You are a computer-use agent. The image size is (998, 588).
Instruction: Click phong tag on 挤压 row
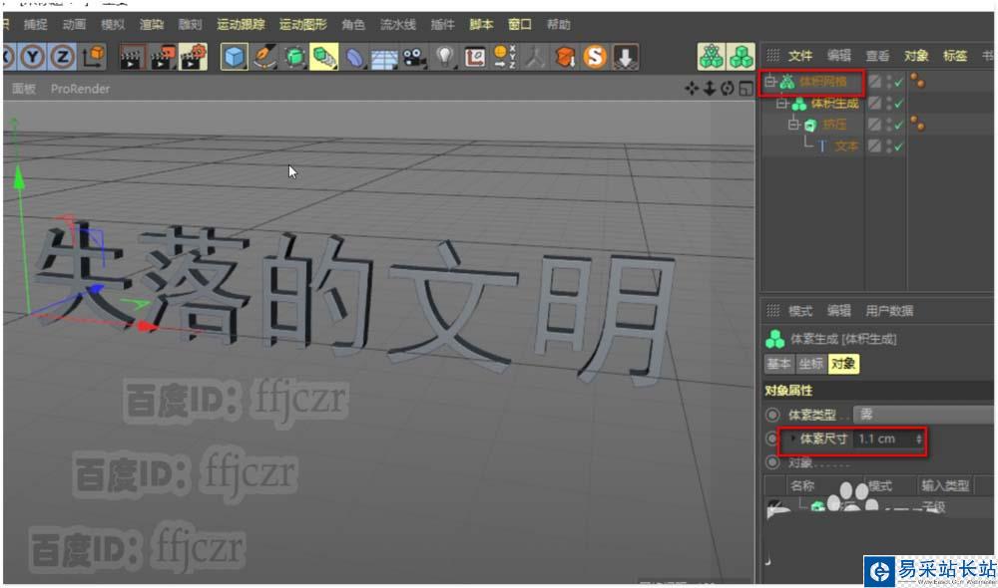click(x=917, y=124)
